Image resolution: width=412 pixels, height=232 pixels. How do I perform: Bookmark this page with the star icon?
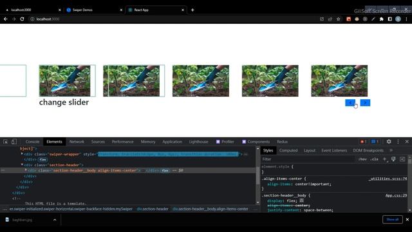point(338,19)
